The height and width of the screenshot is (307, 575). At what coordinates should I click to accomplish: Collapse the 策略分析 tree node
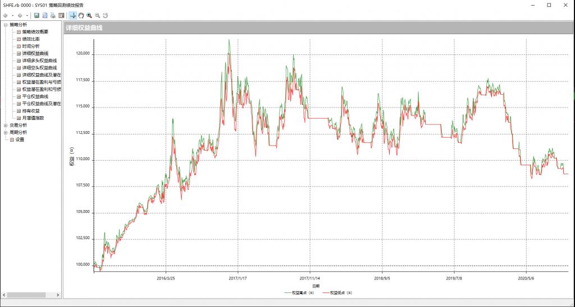pyautogui.click(x=6, y=25)
